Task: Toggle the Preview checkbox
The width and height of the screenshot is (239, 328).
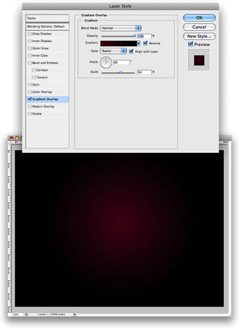Action: coord(191,44)
